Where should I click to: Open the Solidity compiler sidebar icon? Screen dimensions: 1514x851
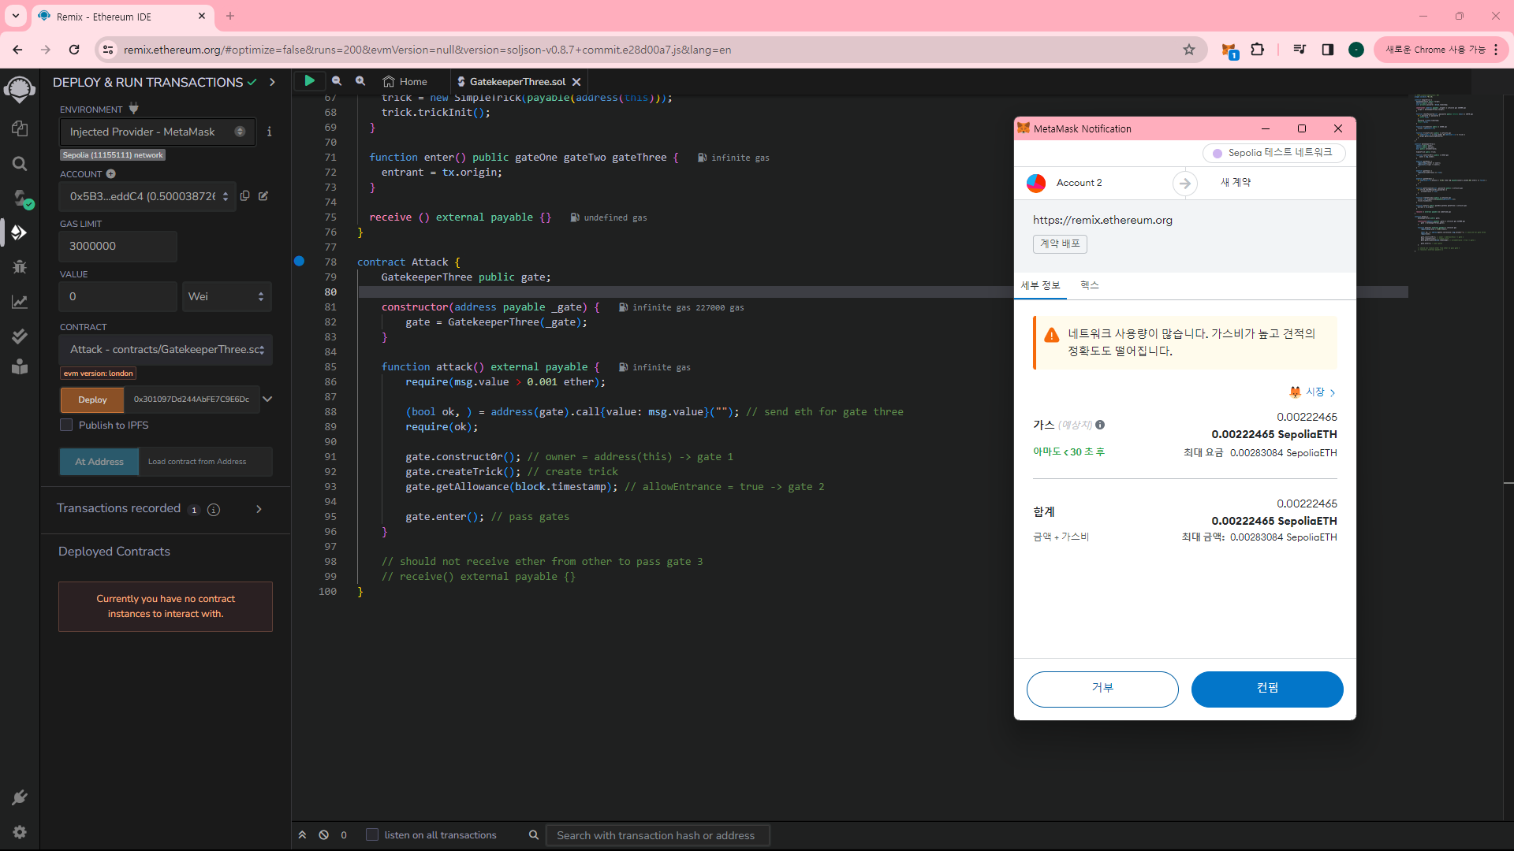(21, 198)
